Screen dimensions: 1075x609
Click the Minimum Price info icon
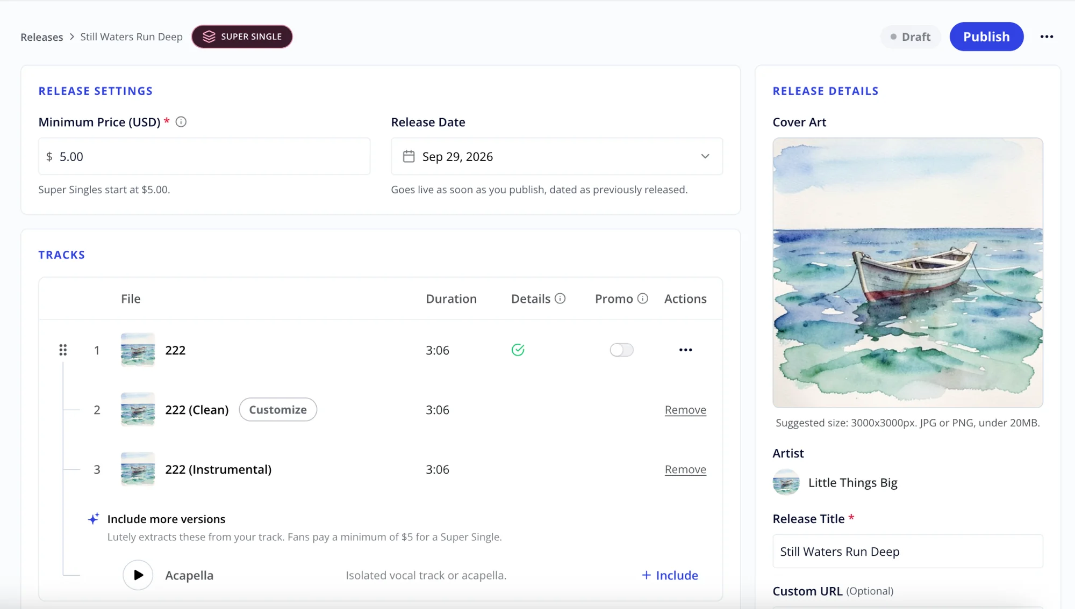click(x=181, y=122)
